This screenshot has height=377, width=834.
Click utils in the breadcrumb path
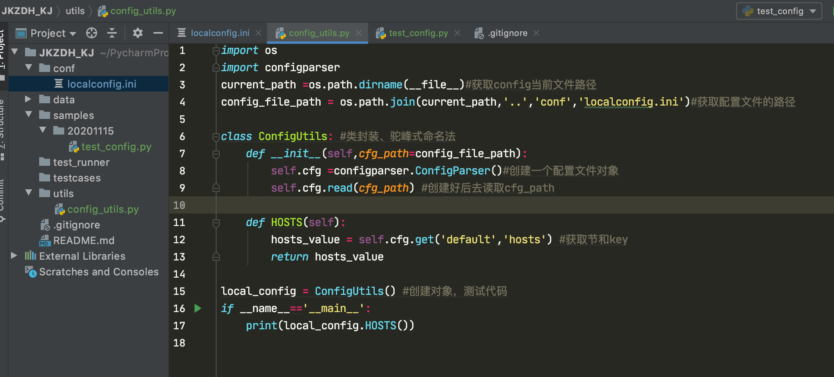(75, 11)
